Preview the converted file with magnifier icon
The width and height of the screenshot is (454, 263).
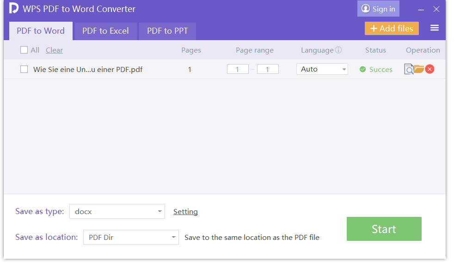tap(409, 69)
